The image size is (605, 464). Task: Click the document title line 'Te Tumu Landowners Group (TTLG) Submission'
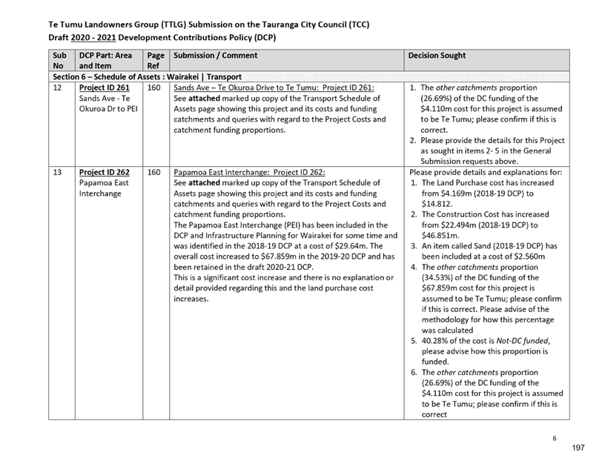[x=209, y=24]
